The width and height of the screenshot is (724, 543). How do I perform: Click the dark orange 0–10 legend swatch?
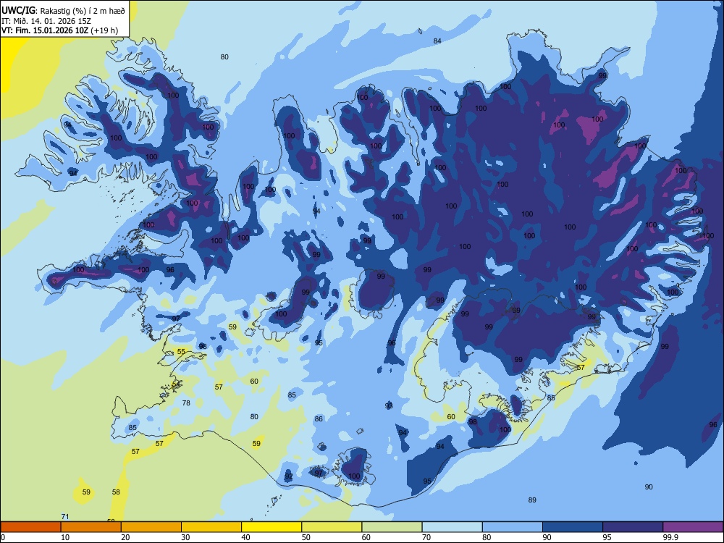click(30, 527)
